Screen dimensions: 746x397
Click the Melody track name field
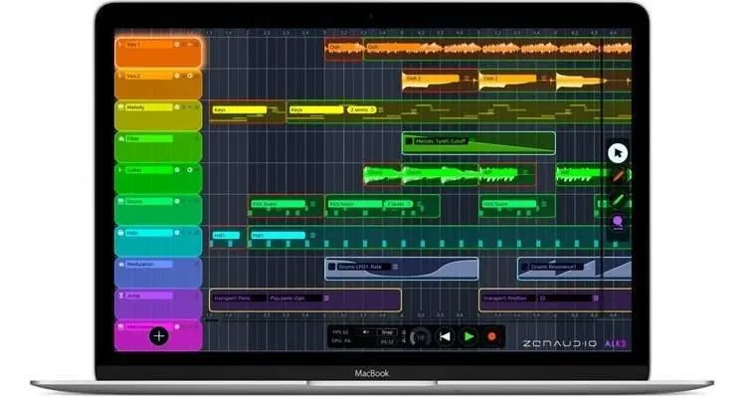(149, 107)
